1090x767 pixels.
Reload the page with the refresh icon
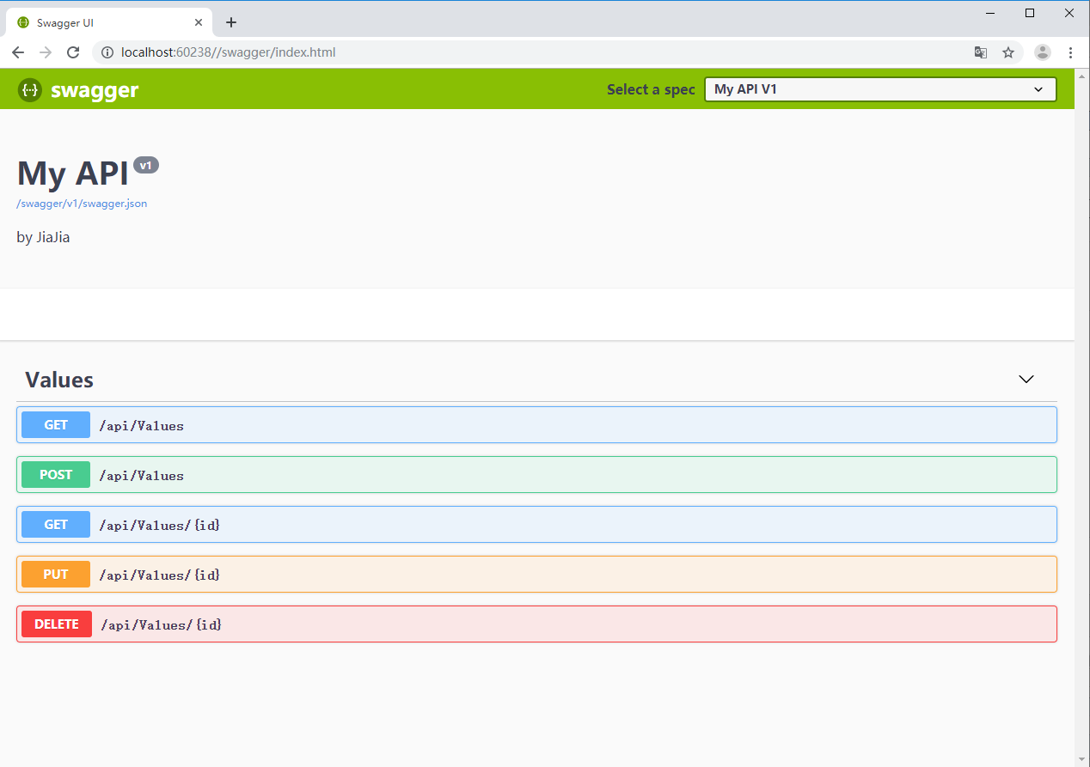pos(73,52)
